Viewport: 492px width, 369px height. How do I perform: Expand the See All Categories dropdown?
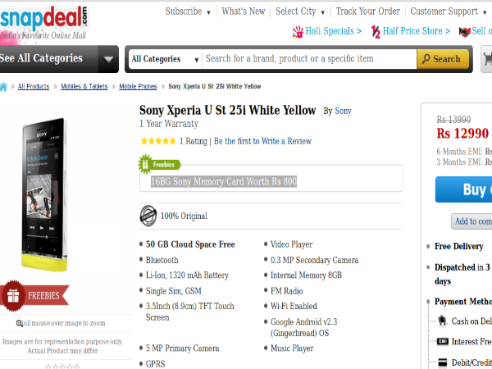(108, 59)
